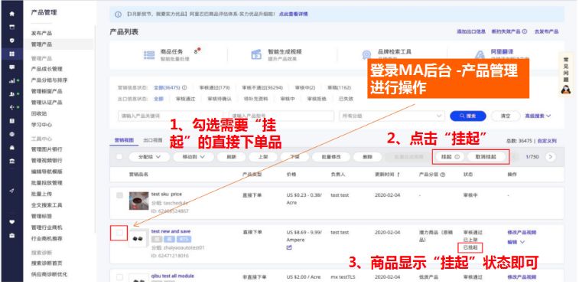Switch to the 出口视图 tab
Image resolution: width=579 pixels, height=291 pixels.
tap(153, 140)
